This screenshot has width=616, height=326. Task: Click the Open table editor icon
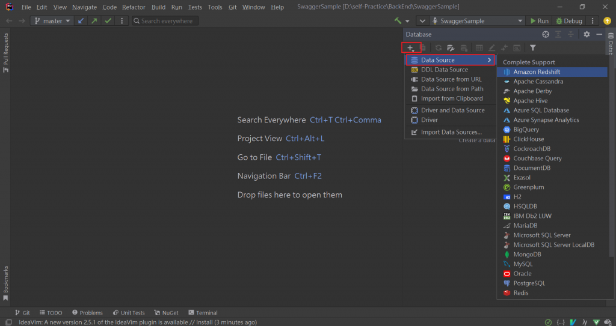(479, 48)
